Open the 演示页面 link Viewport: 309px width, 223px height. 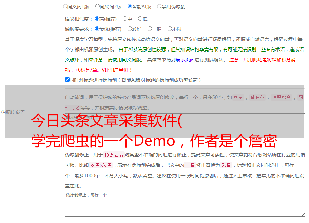click(x=185, y=60)
